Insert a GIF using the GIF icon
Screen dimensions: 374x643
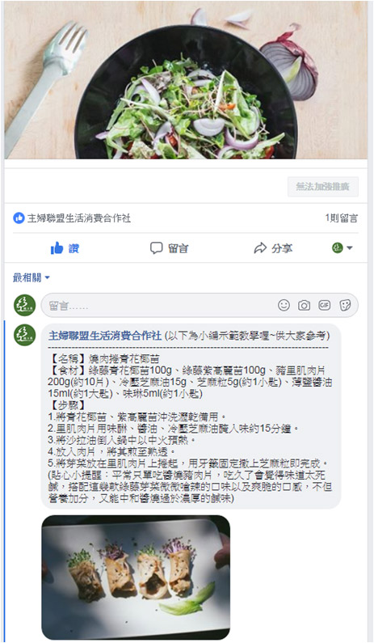pos(325,305)
